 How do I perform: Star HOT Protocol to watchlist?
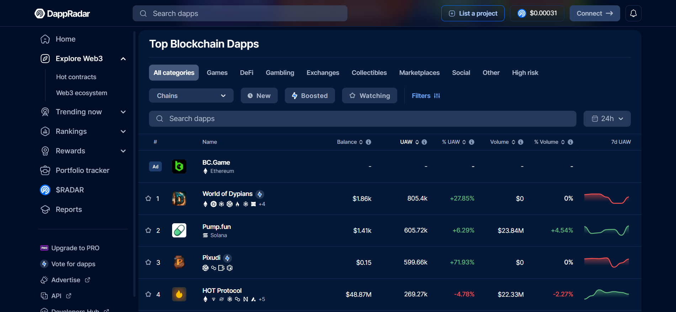click(148, 294)
